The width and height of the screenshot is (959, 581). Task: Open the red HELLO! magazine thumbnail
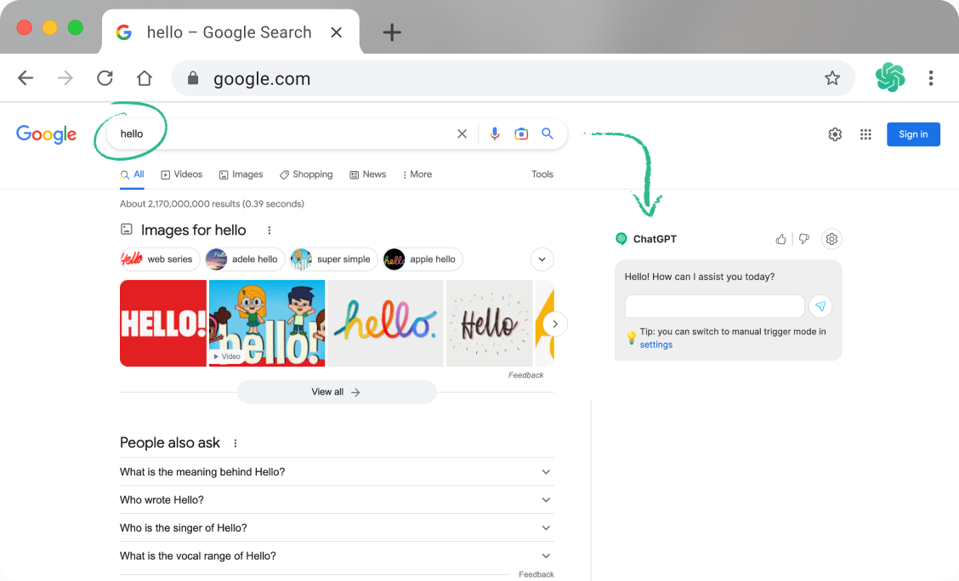pyautogui.click(x=163, y=323)
